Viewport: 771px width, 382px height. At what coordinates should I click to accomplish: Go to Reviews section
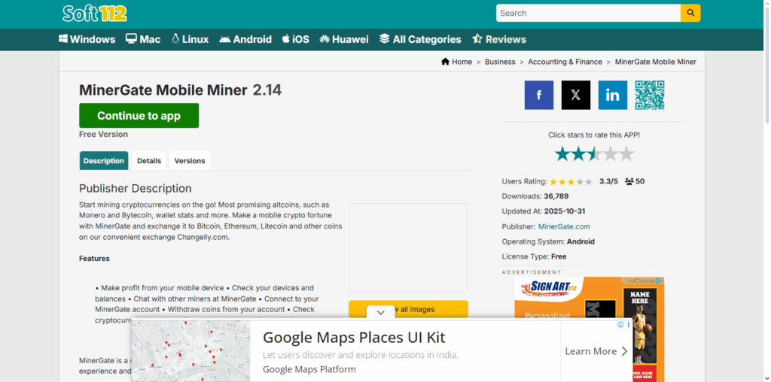499,39
